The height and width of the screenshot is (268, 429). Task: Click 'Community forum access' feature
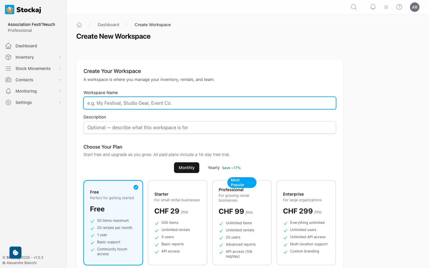112,252
